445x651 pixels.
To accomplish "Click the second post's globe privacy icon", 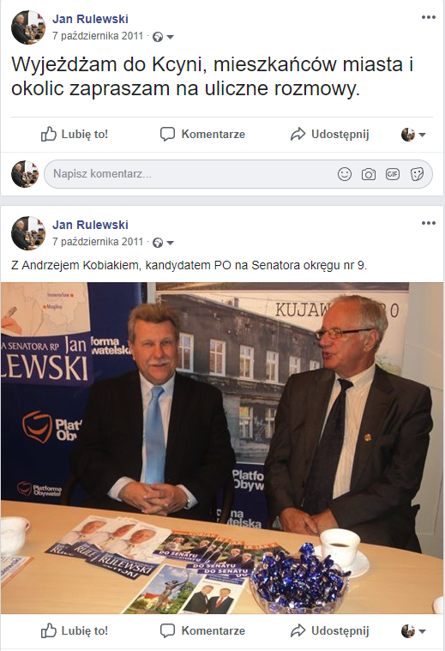I will click(158, 243).
